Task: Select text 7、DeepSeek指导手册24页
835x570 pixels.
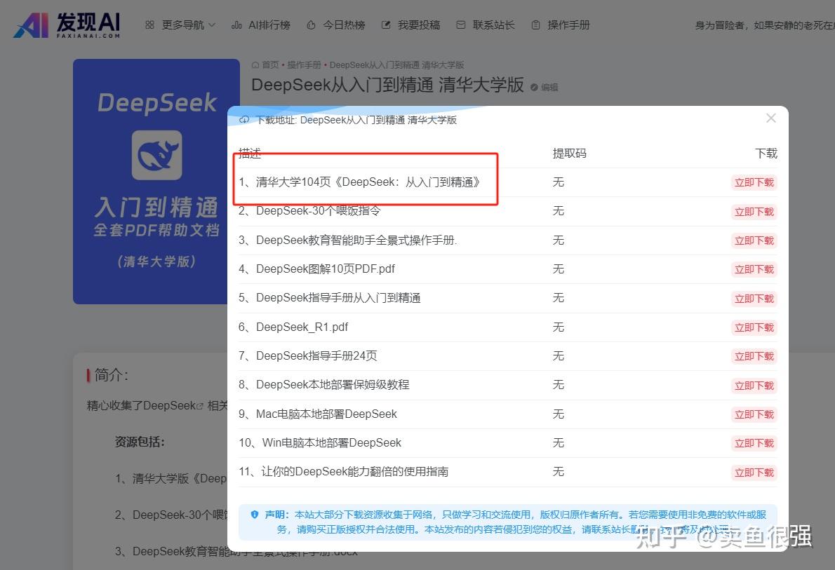Action: pyautogui.click(x=307, y=355)
